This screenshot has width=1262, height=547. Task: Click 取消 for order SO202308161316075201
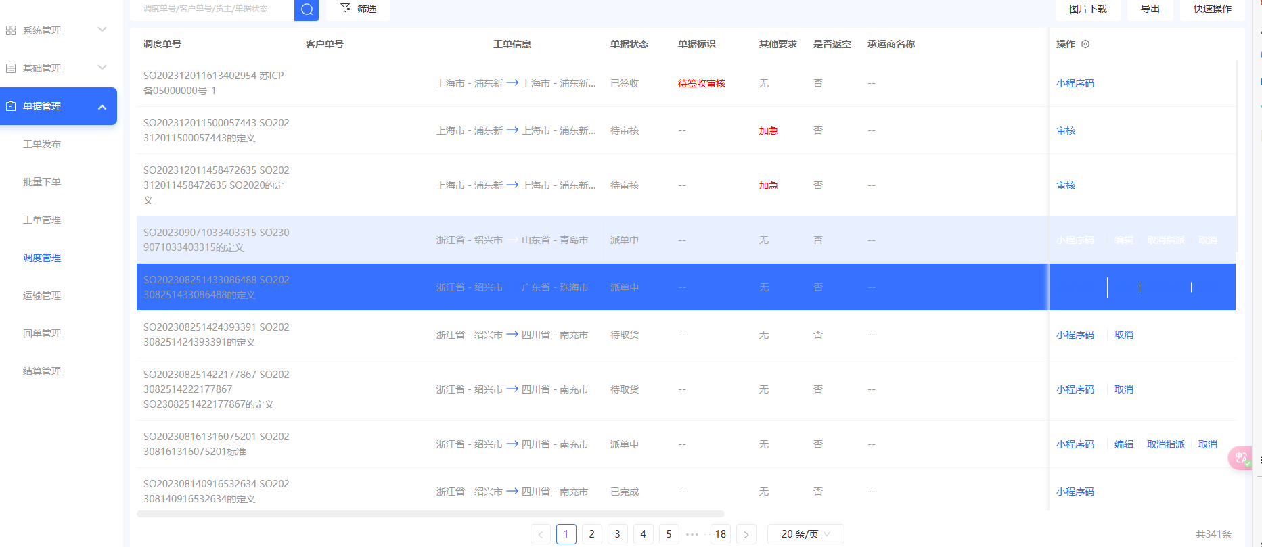click(x=1208, y=444)
